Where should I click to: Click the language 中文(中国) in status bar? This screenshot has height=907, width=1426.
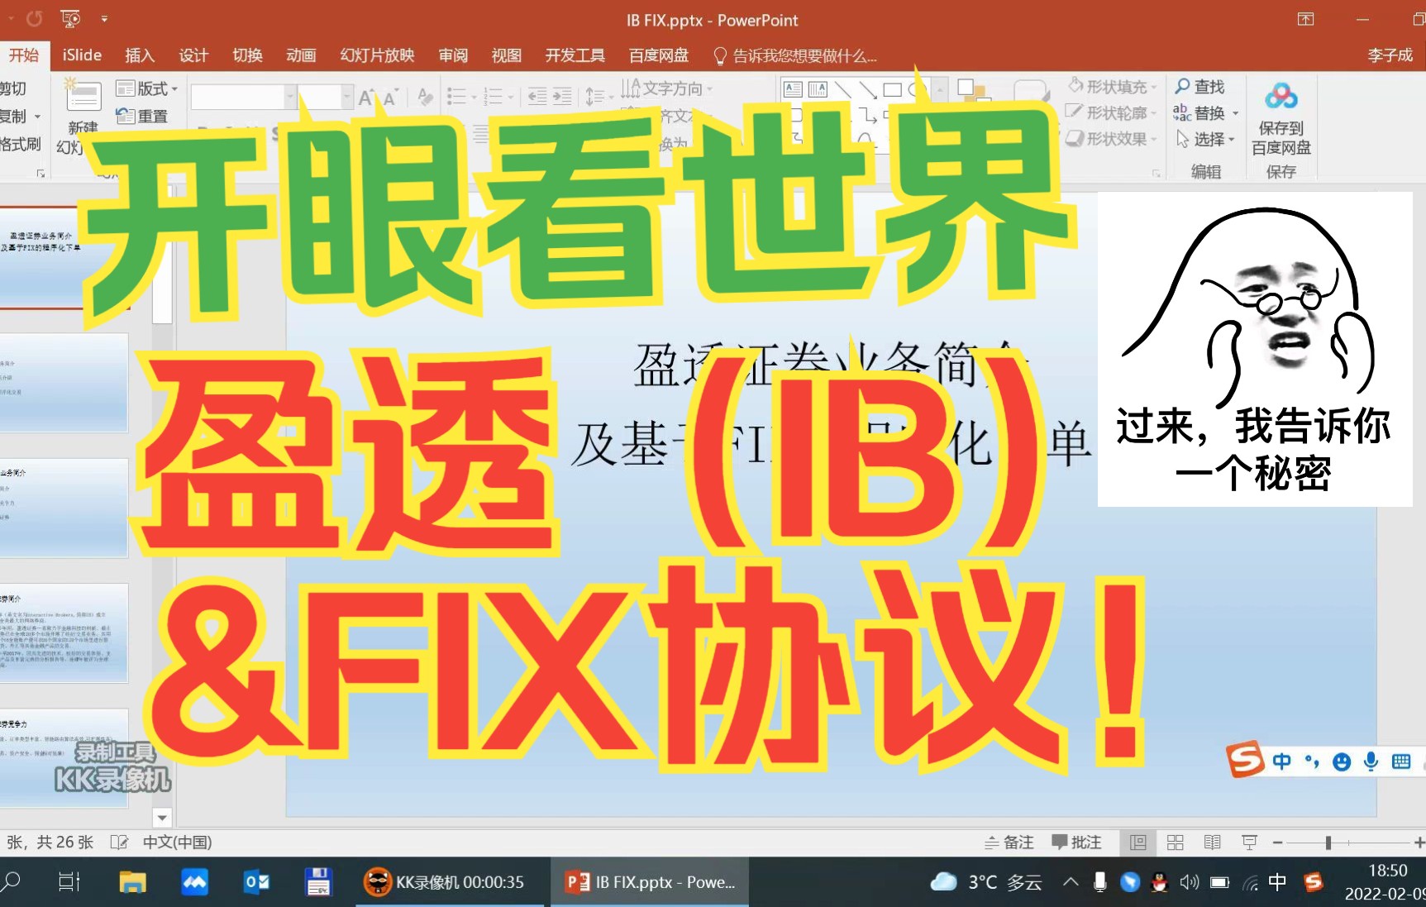177,843
